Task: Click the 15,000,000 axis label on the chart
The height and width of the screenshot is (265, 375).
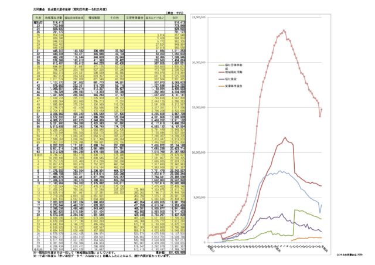Action: 199,107
